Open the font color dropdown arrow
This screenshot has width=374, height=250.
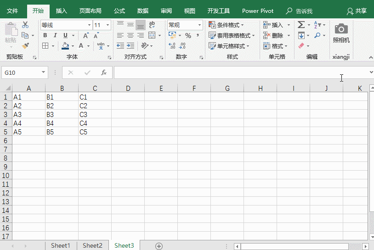(x=88, y=46)
